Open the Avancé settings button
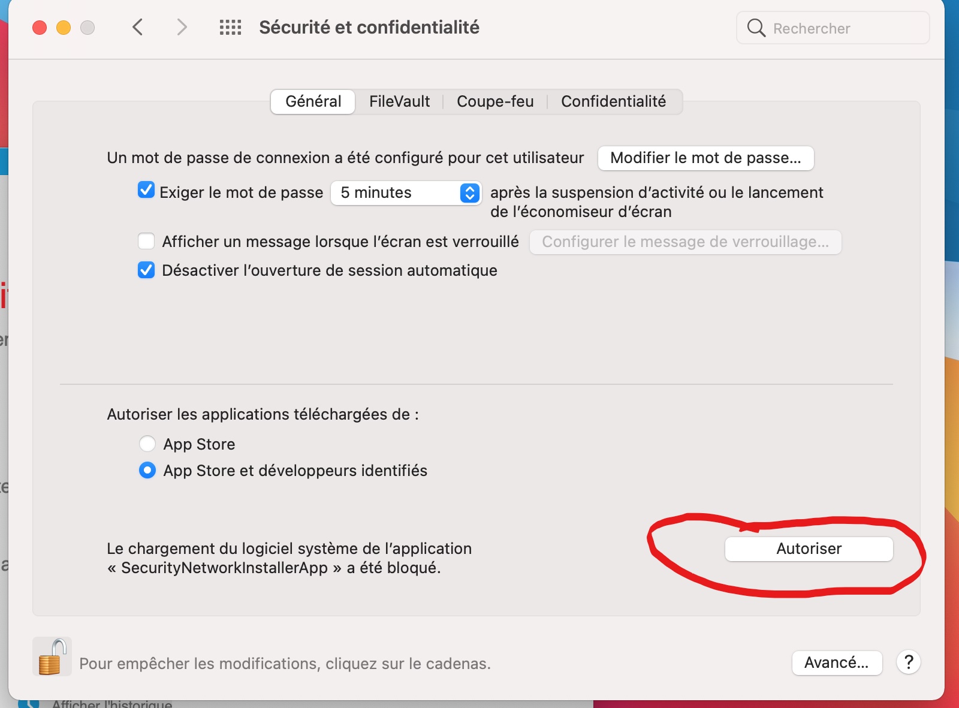The height and width of the screenshot is (708, 959). click(836, 662)
